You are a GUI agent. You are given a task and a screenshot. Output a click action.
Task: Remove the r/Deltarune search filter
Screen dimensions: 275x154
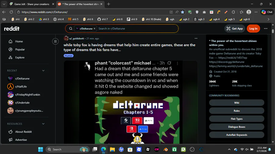point(94,29)
